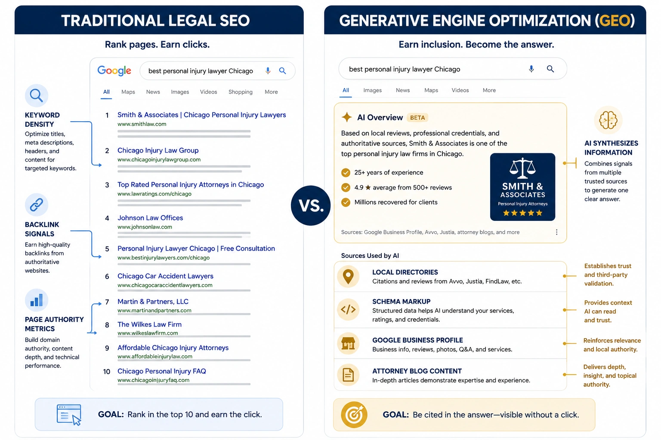
Task: Click into the GEO search bar text
Action: 405,69
